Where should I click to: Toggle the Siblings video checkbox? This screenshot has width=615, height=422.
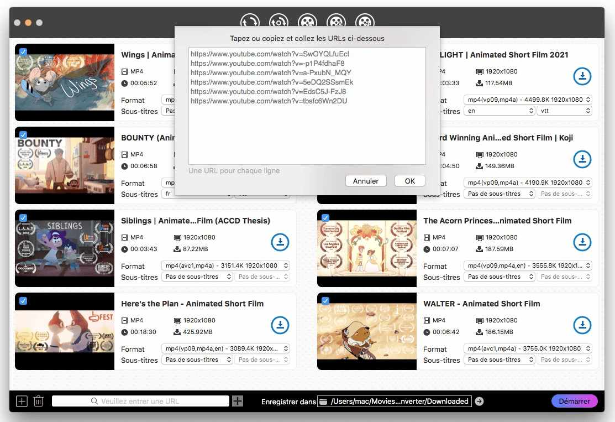tap(23, 217)
